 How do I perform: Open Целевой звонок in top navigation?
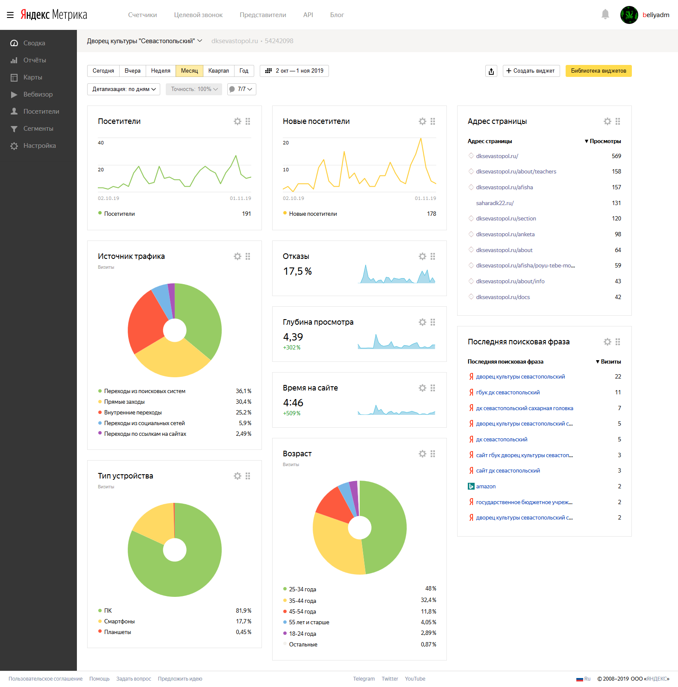coord(198,15)
